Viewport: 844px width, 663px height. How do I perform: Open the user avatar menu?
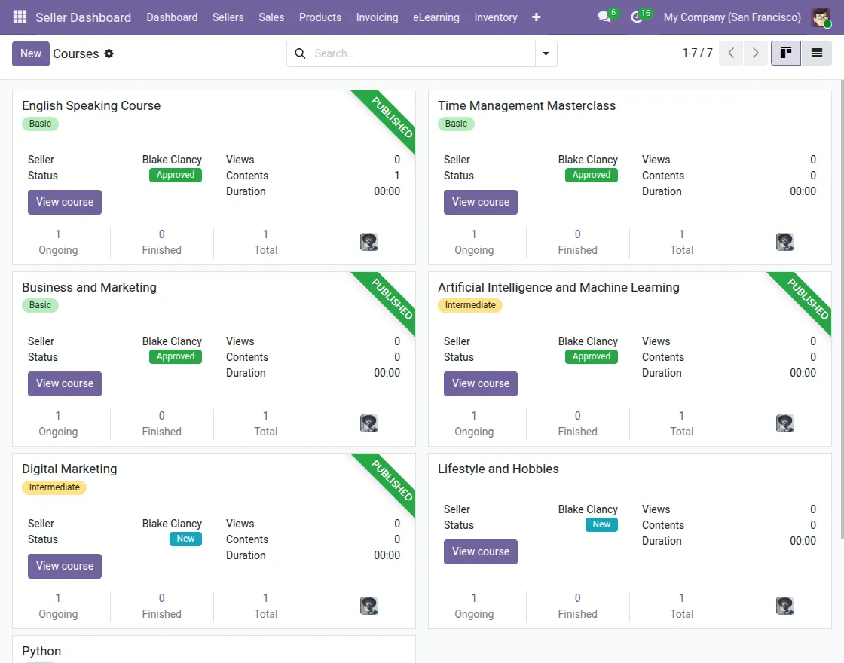pyautogui.click(x=821, y=17)
